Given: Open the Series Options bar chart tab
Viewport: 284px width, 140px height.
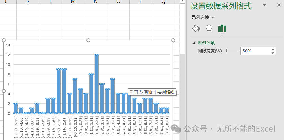Looking at the screenshot, I should click(222, 28).
